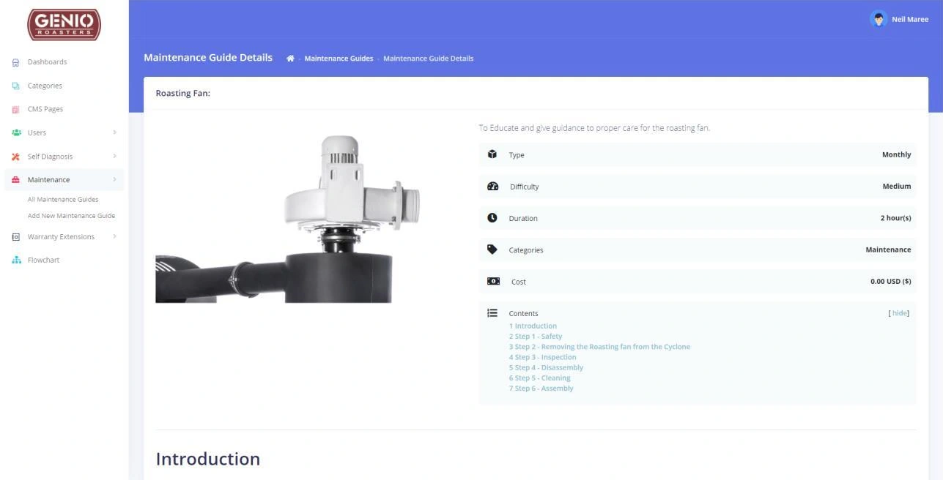
Task: Open the Categories sidebar menu item
Action: click(45, 86)
